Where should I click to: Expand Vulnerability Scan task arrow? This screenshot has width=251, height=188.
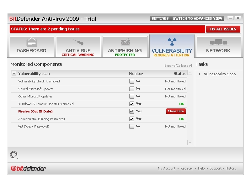pos(200,74)
